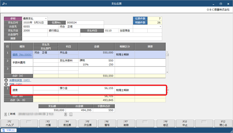Open the dropdown right of 河合 正信 name
Screen dimensions: 233x133
tap(160, 27)
